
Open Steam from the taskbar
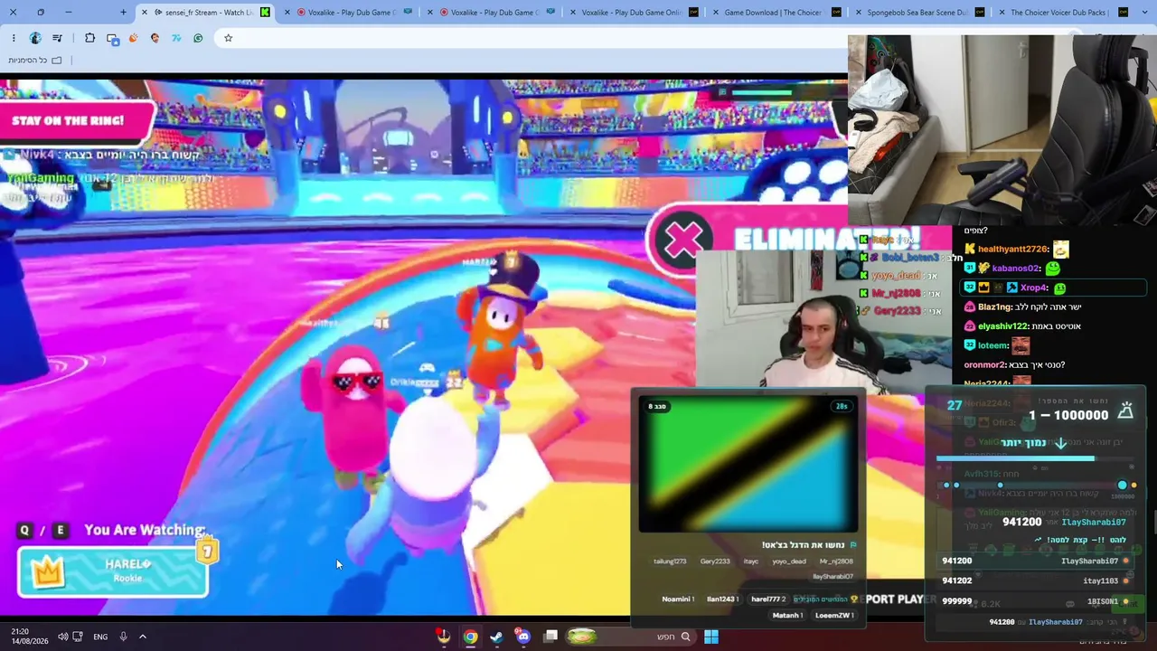tap(496, 637)
